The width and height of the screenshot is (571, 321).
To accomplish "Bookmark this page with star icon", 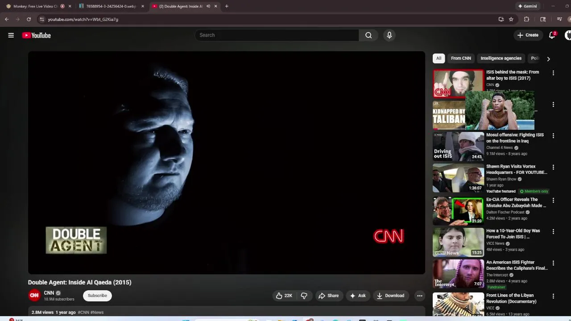I will click(511, 19).
